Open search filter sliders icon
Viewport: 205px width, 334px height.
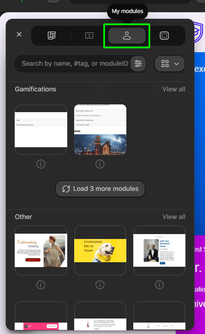[x=138, y=64]
